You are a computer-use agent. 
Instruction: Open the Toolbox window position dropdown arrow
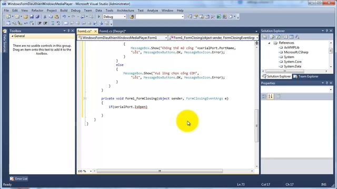click(x=64, y=31)
